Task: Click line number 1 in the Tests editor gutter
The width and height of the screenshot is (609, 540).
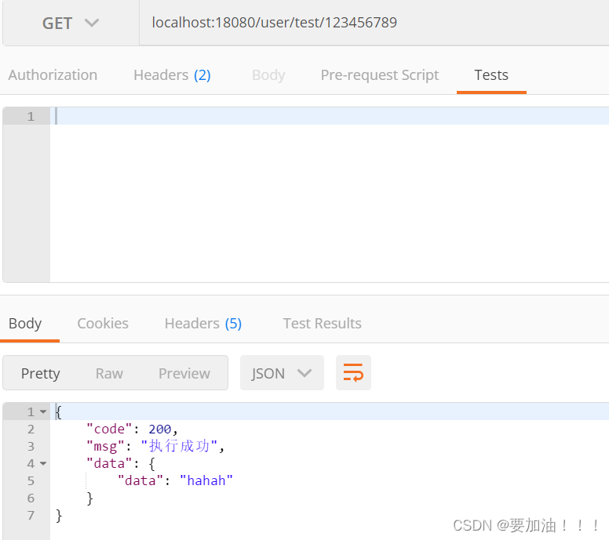Action: click(x=31, y=116)
